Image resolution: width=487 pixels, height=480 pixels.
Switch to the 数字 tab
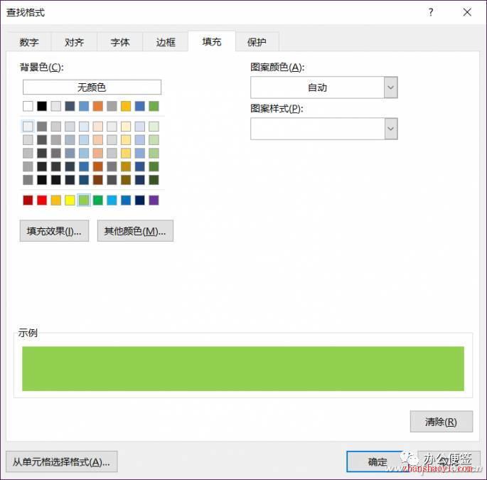(x=29, y=42)
